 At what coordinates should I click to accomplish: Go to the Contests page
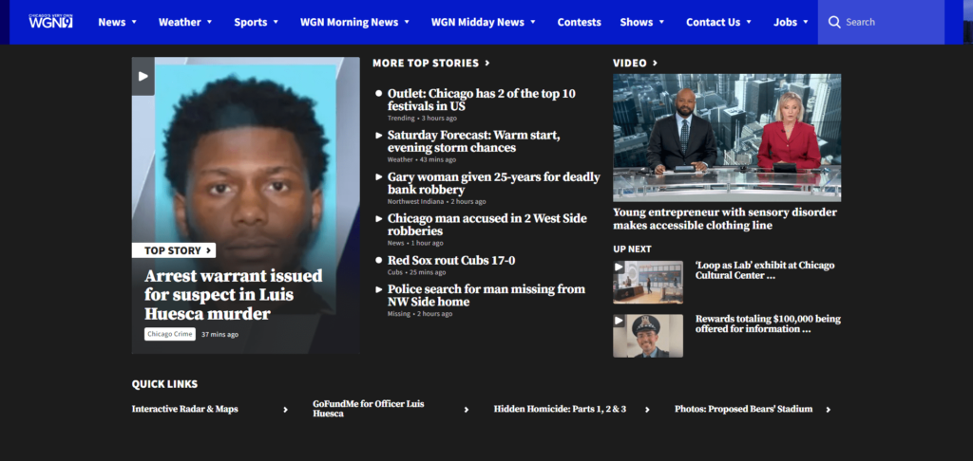(579, 23)
